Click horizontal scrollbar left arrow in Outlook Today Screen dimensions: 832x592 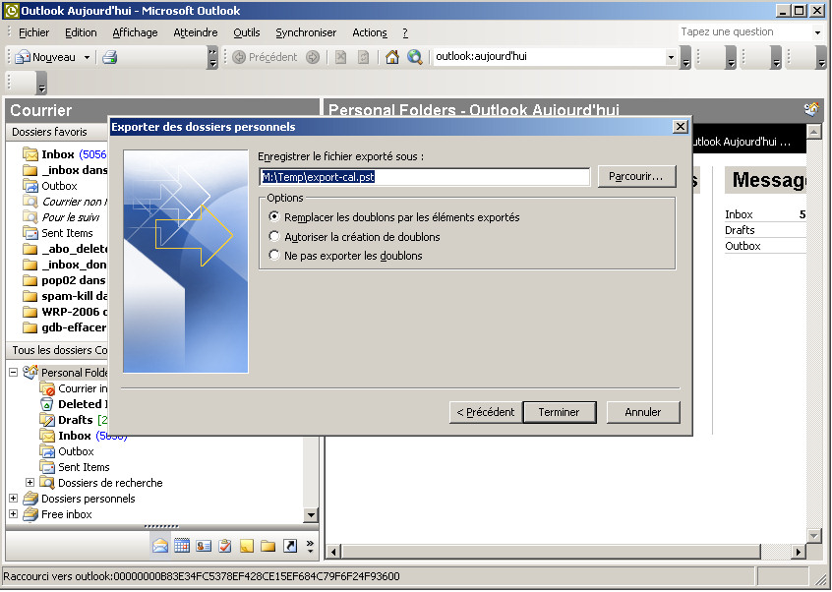tap(333, 553)
